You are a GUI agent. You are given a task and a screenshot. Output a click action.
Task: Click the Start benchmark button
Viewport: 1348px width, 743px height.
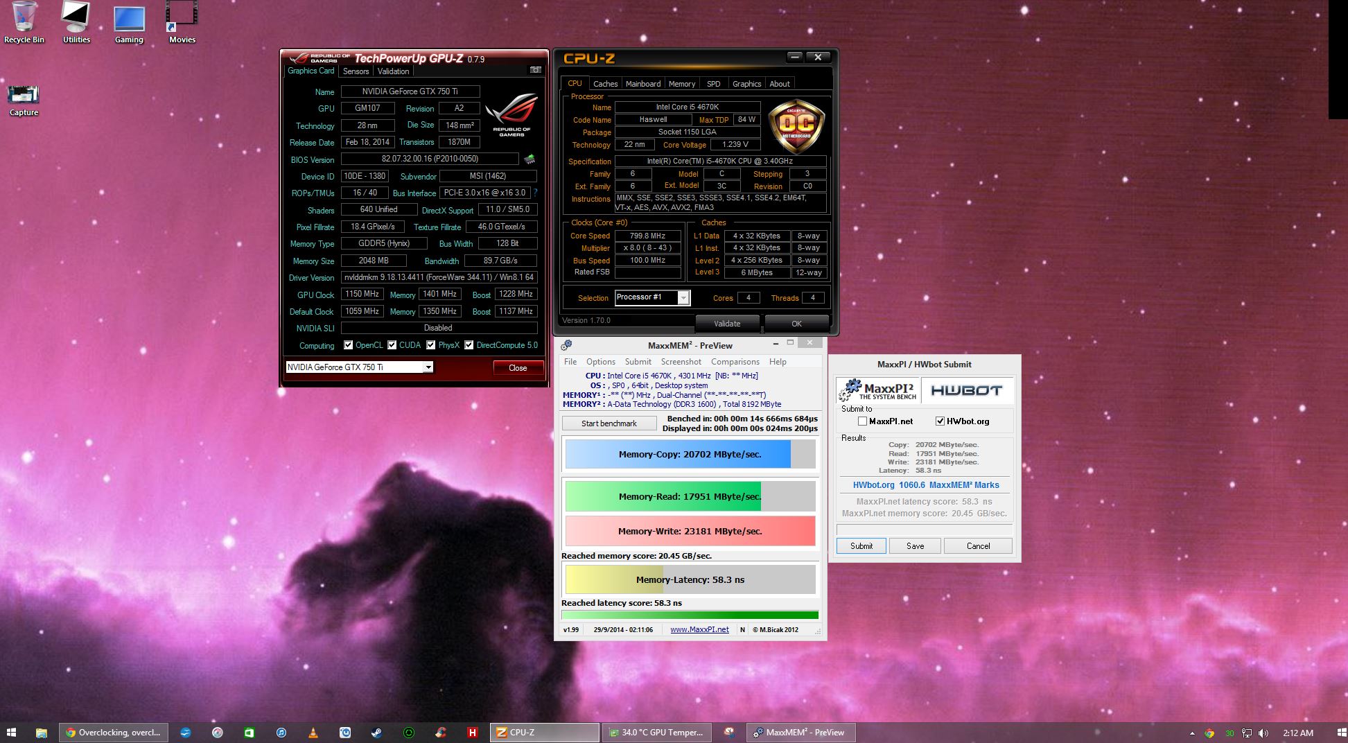(x=609, y=423)
